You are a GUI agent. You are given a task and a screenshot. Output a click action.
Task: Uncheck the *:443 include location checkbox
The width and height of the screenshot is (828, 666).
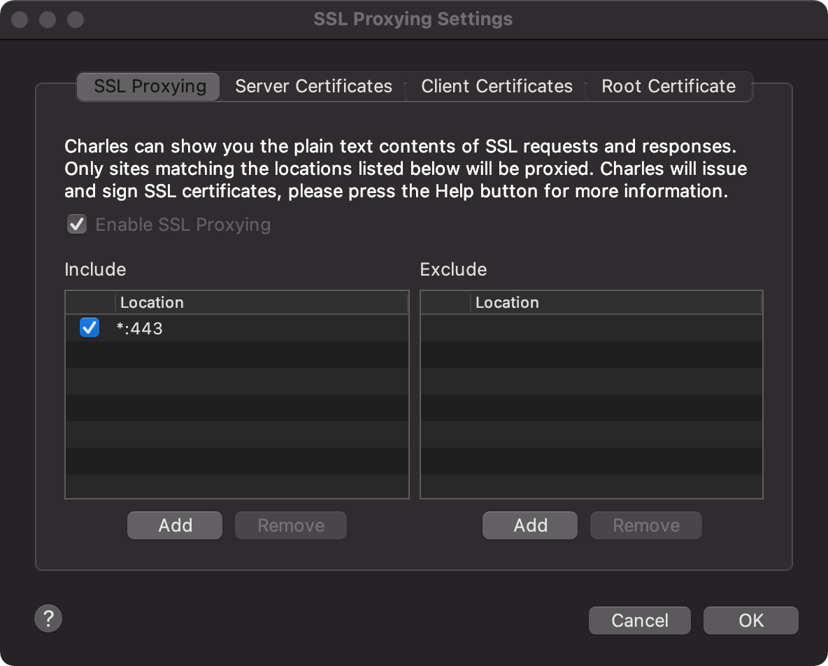[x=90, y=327]
